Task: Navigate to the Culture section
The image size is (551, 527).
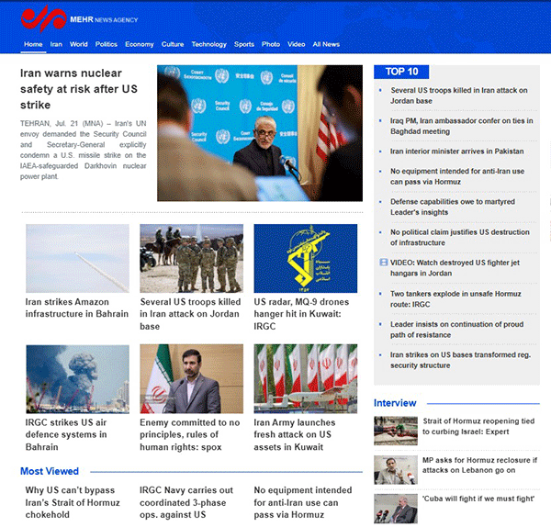Action: (173, 44)
